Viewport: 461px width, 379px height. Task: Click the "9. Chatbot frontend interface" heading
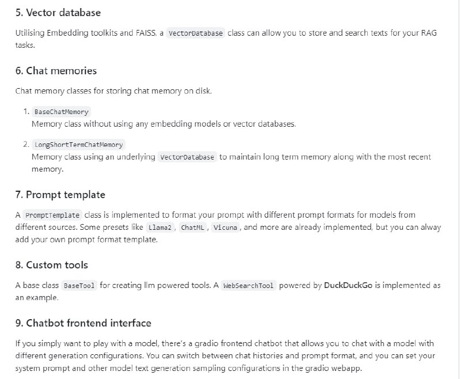pyautogui.click(x=83, y=323)
